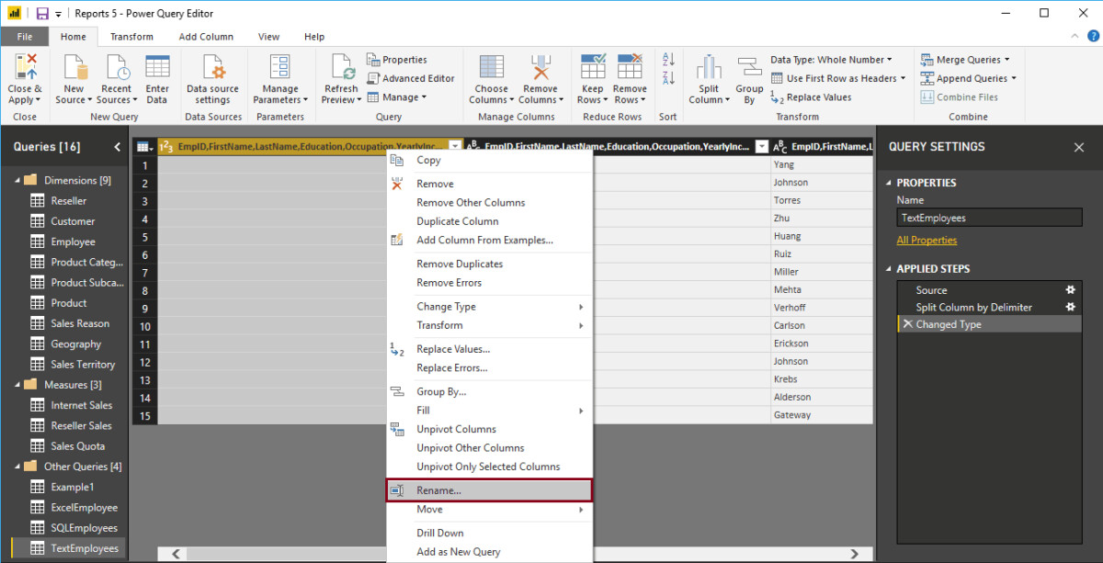Screen dimensions: 1103x563
Task: Select the SQLEmployees query
Action: 84,528
